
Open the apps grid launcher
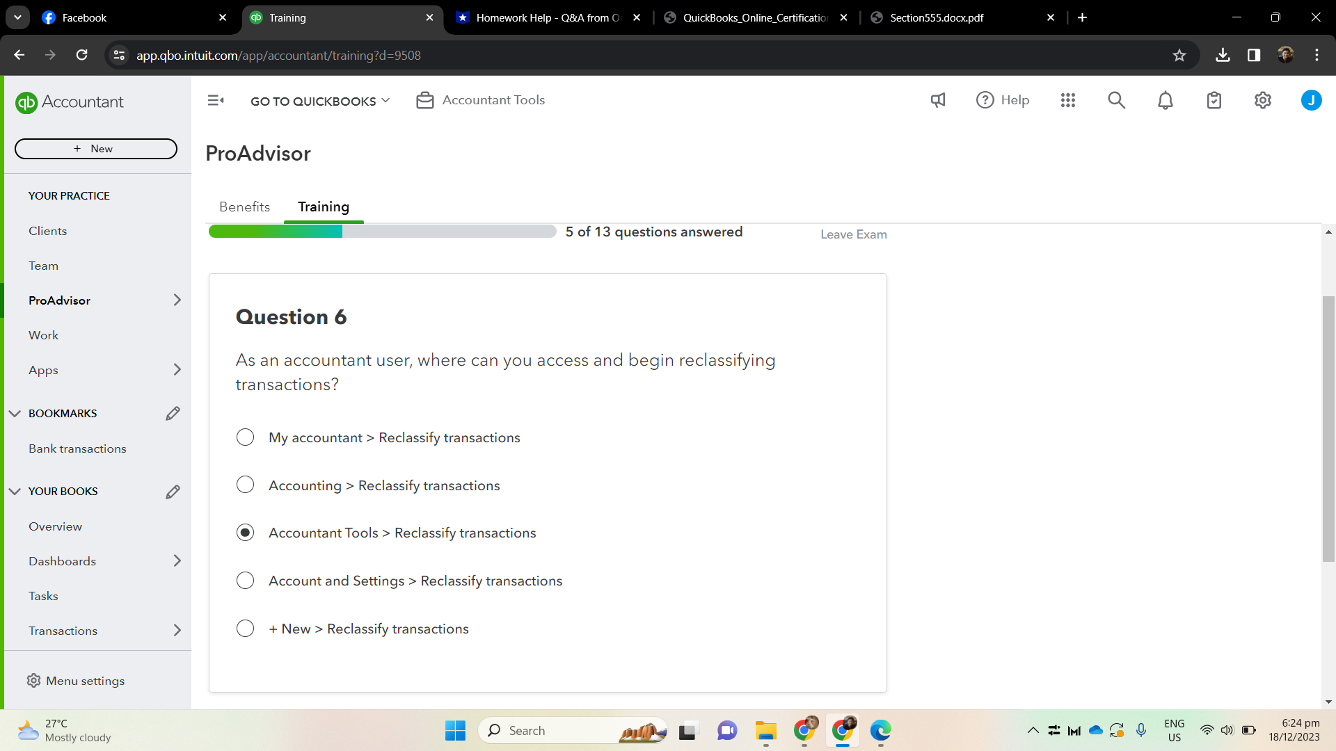coord(1068,100)
